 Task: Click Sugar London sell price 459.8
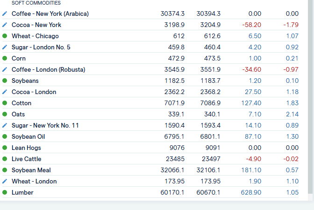[x=176, y=47]
